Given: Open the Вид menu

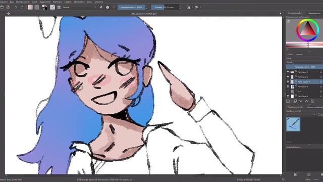Looking at the screenshot, I should tap(12, 2).
